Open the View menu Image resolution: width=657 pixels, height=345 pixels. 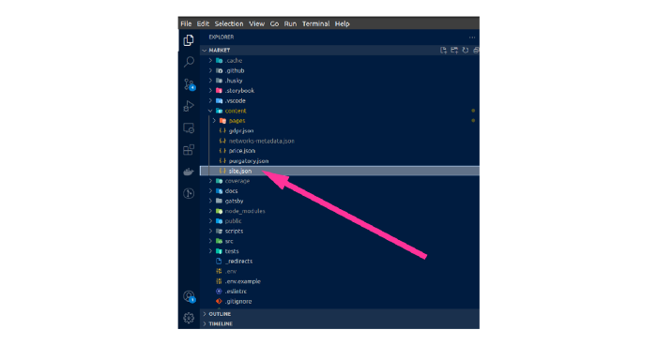tap(256, 23)
